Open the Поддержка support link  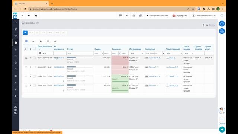click(180, 16)
